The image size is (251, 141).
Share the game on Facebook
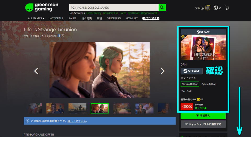pos(59,36)
